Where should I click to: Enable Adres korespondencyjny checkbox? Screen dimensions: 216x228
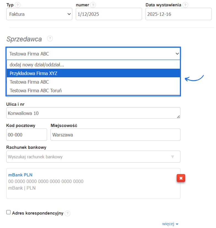[9, 212]
